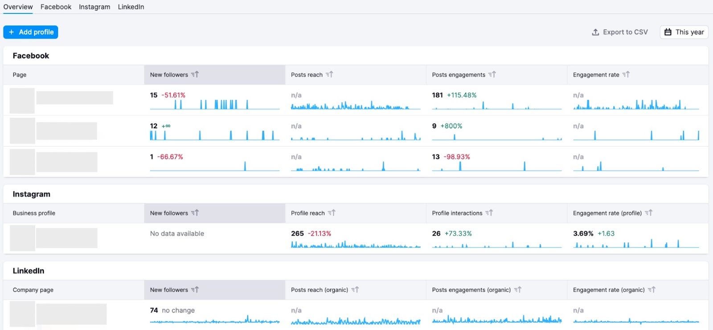Screen dimensions: 713x330
Task: Click the 181 posts engagements value
Action: click(x=438, y=95)
